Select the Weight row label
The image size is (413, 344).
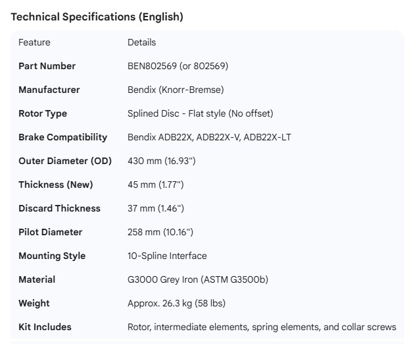coord(34,303)
